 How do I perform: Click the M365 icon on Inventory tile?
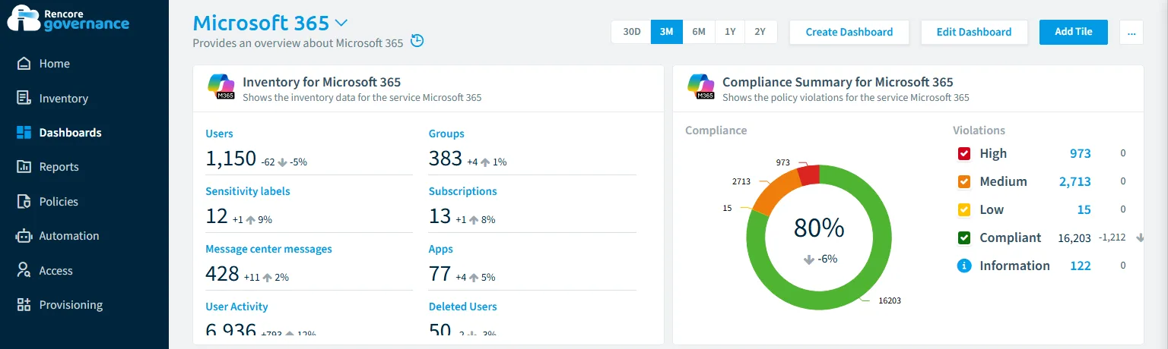(x=222, y=87)
